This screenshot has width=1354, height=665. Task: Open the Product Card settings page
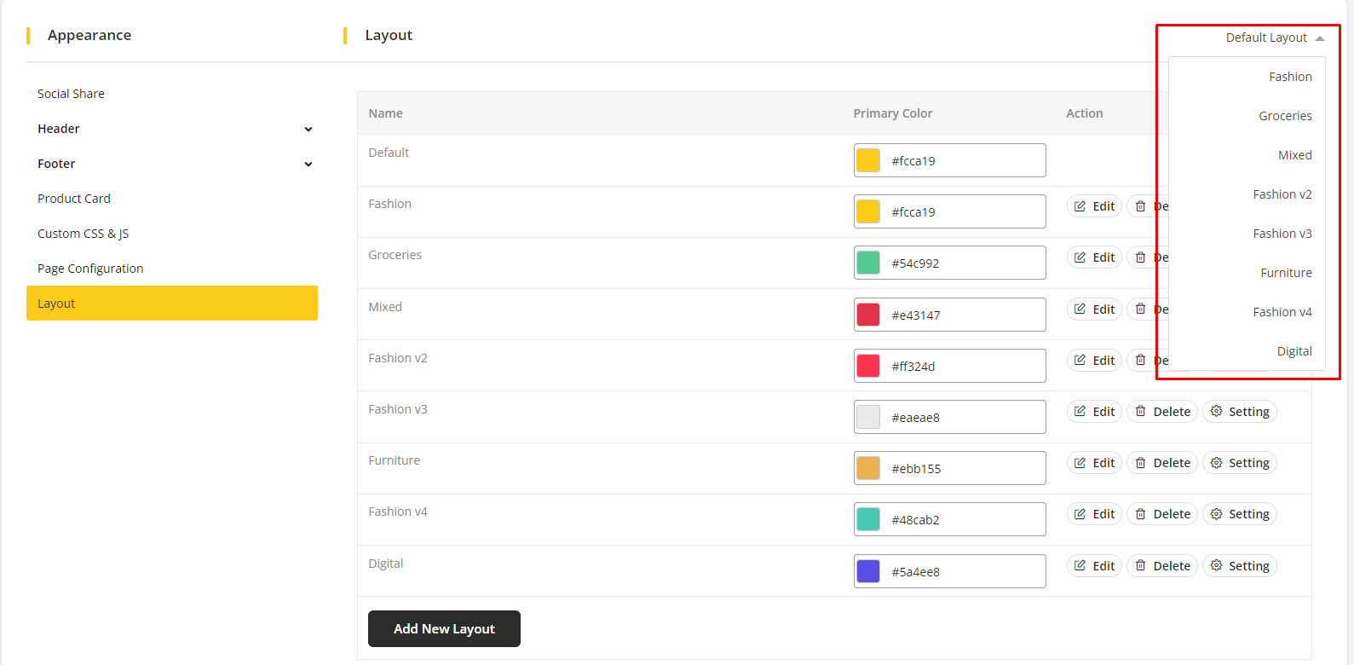74,199
